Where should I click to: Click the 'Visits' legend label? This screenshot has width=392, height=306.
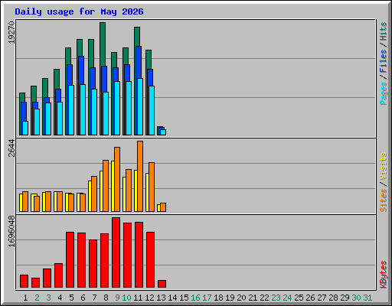click(x=384, y=166)
